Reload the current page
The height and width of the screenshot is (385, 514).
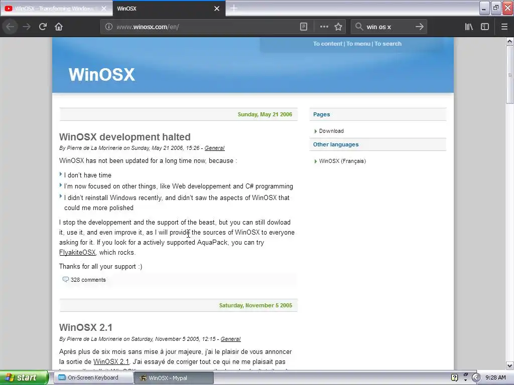click(43, 27)
